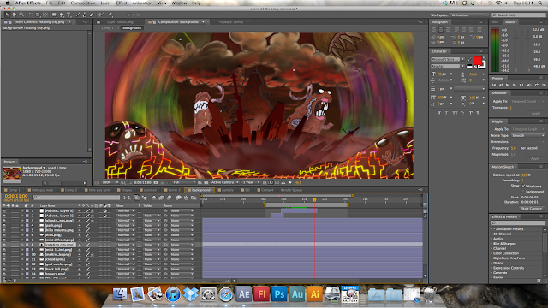Left-align text in Paragraph panel
Image resolution: width=548 pixels, height=308 pixels.
point(434,30)
